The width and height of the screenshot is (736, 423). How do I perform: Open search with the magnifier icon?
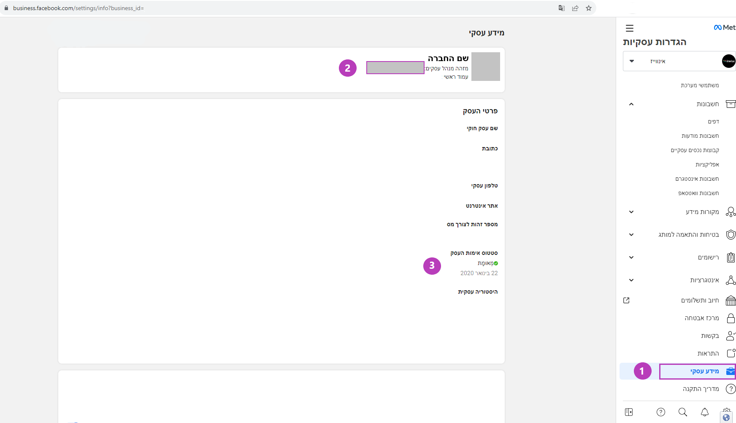[682, 412]
